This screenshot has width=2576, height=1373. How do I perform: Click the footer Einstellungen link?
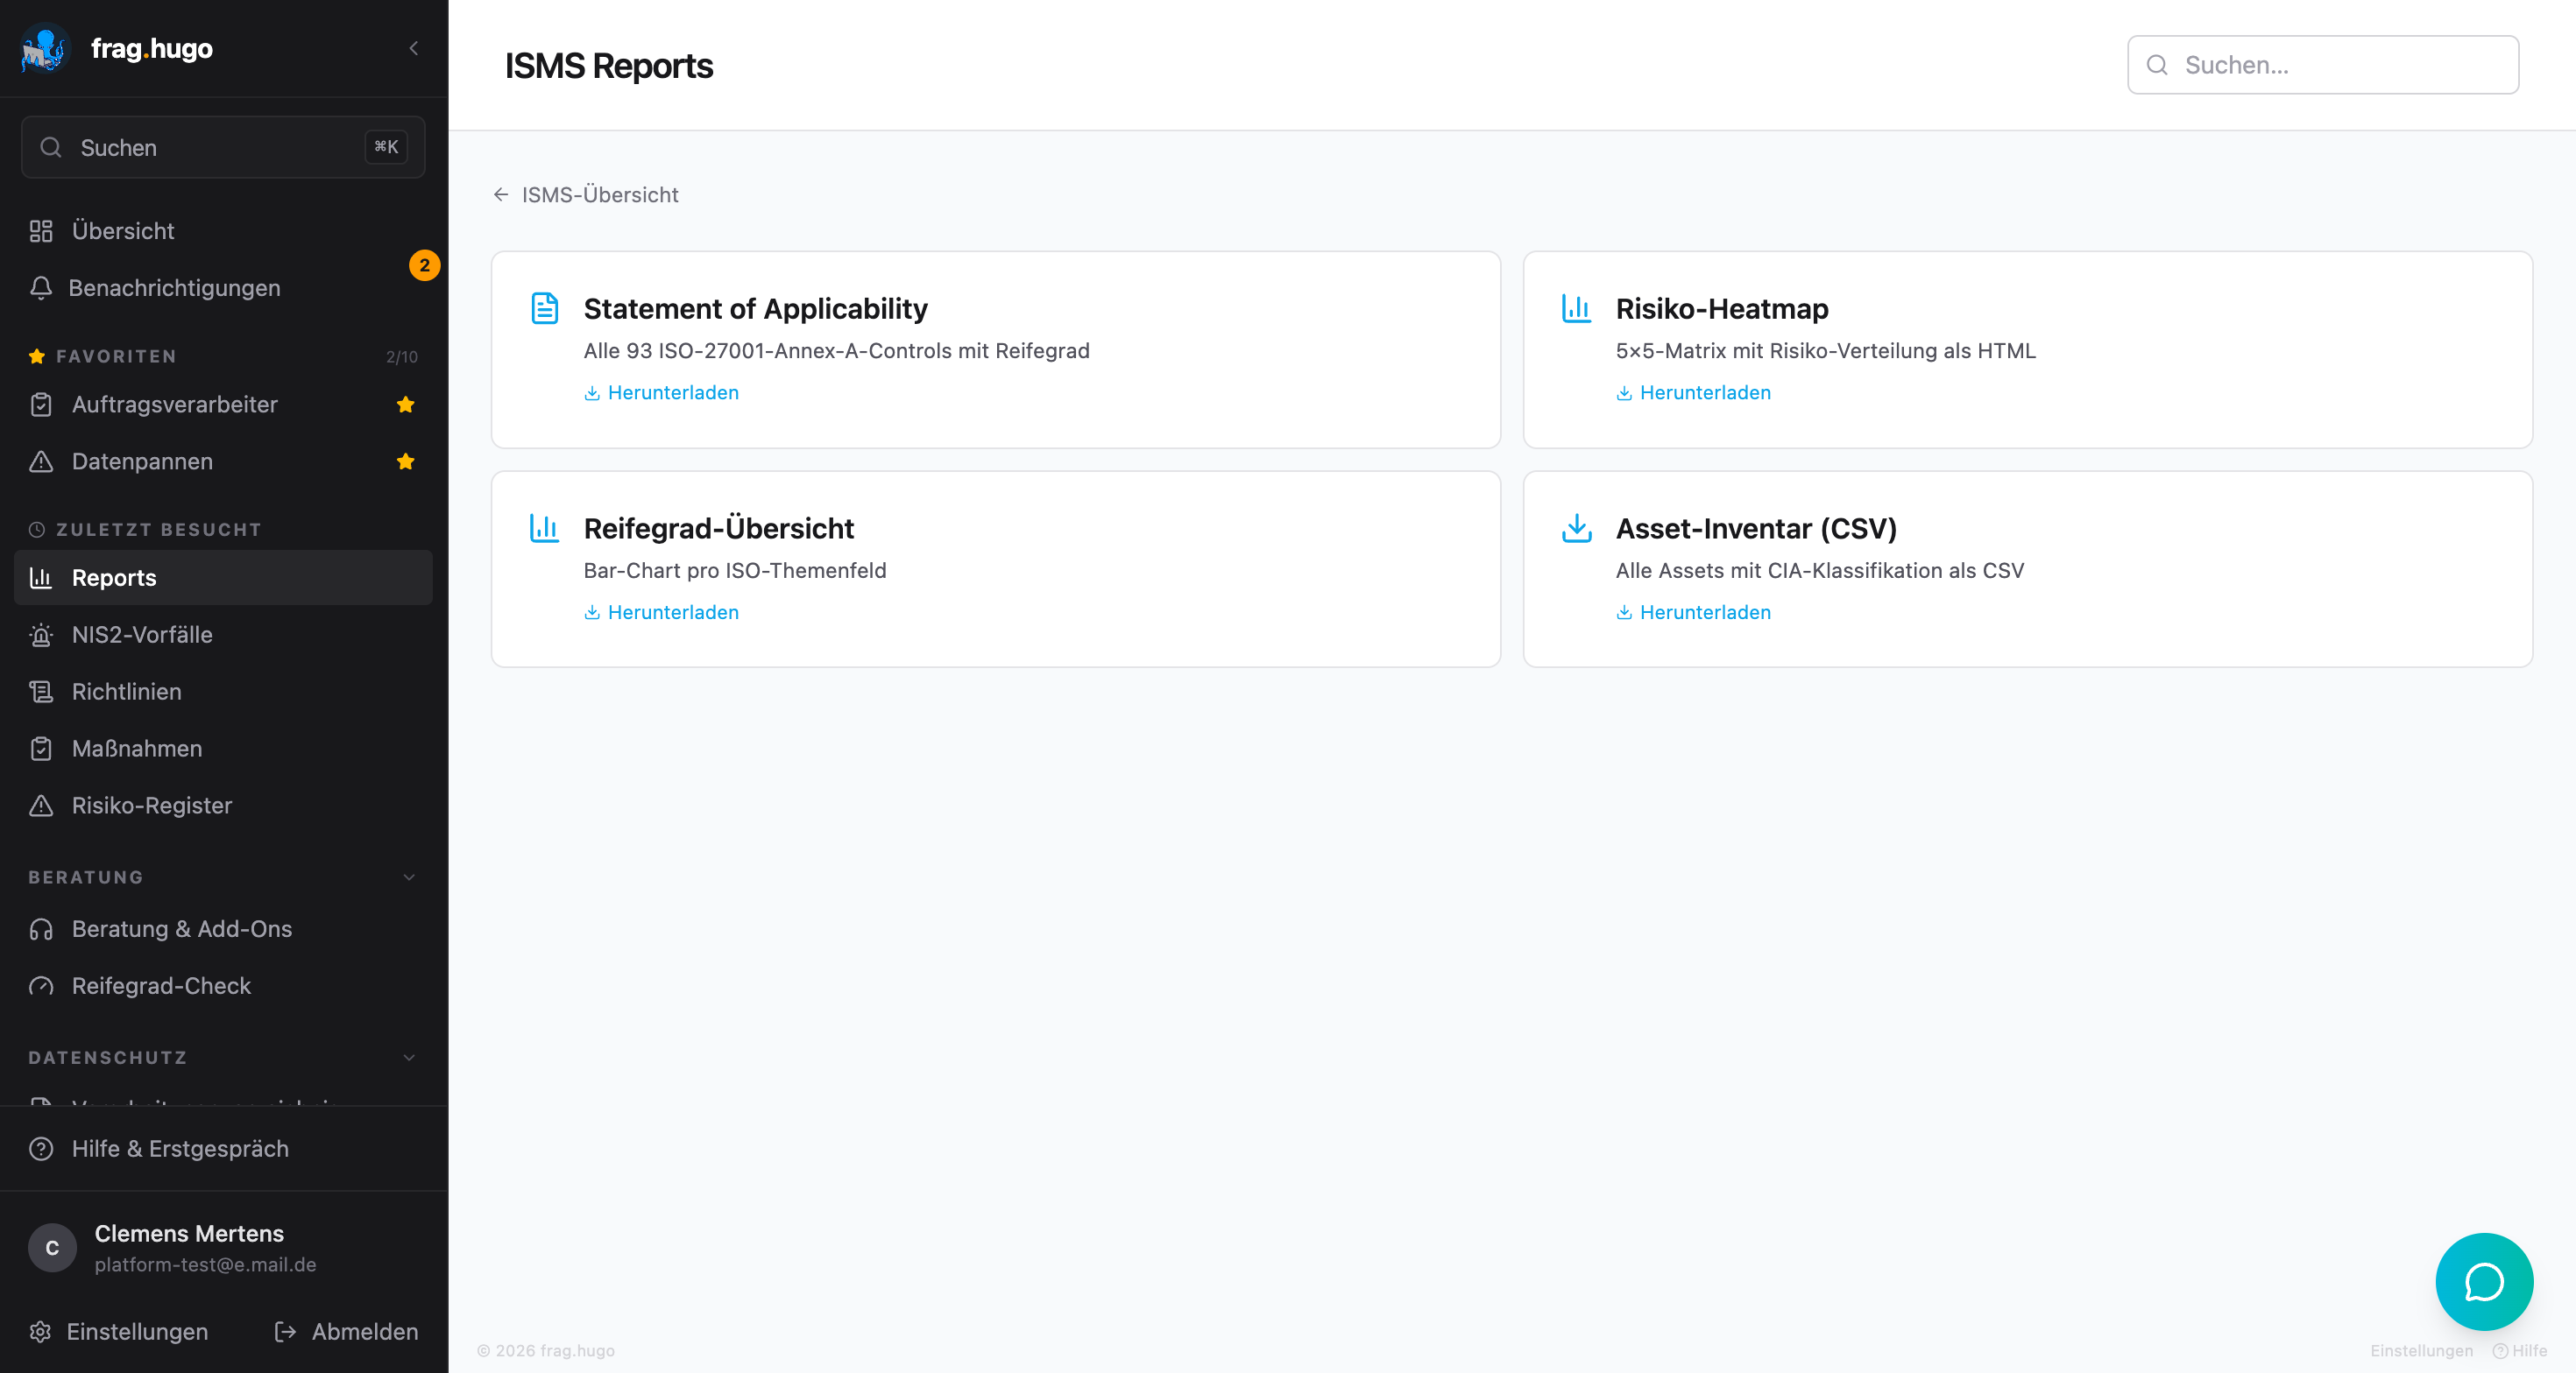point(2421,1351)
